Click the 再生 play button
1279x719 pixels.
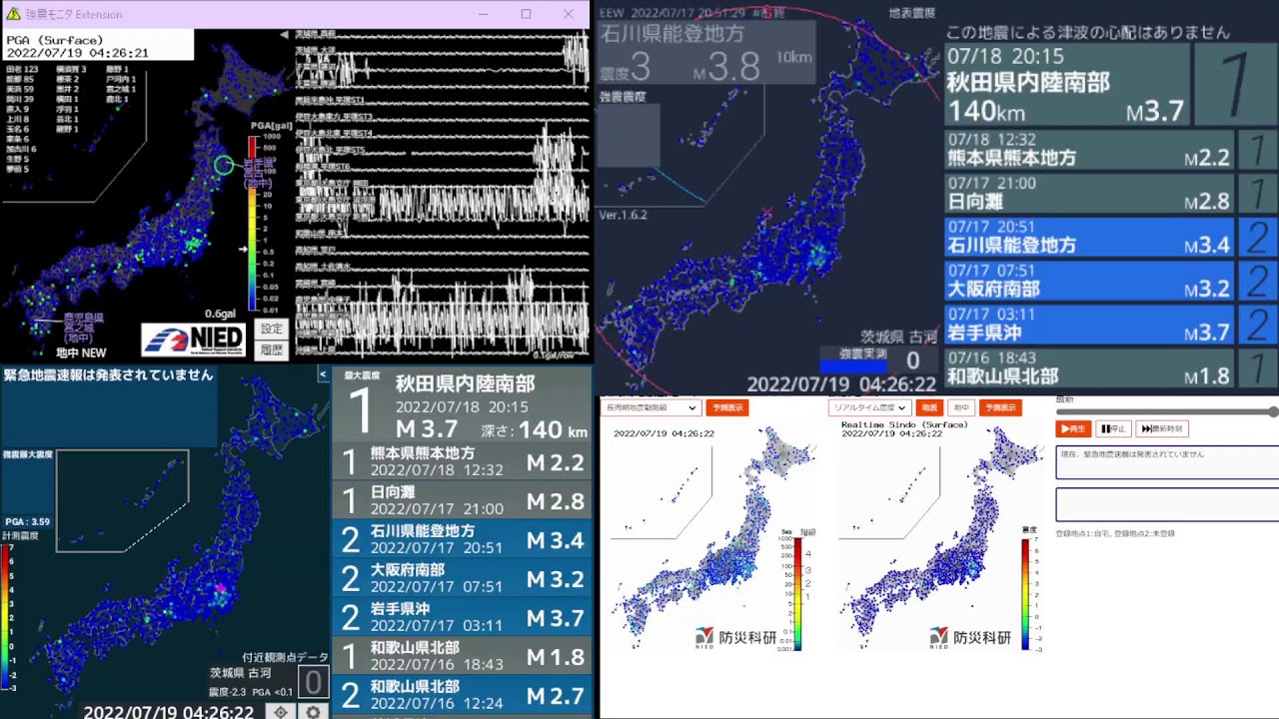pos(1073,428)
